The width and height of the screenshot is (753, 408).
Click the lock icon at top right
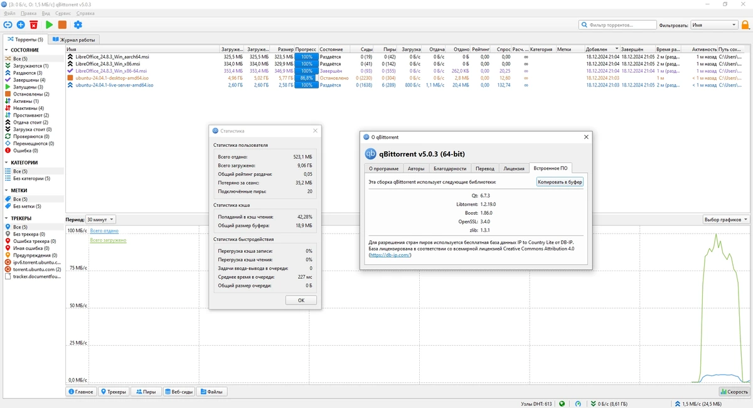tap(745, 25)
